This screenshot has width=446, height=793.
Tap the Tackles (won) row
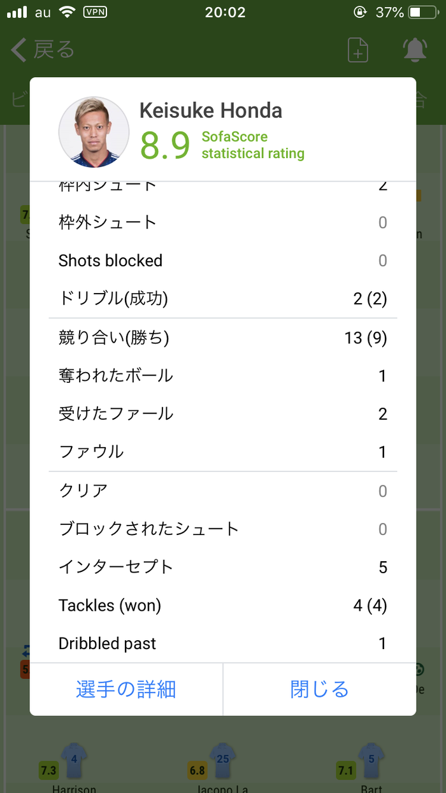[223, 605]
